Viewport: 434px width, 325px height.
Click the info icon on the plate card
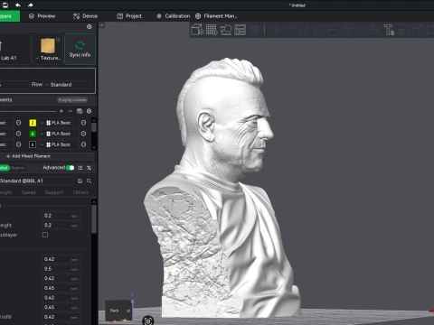point(59,40)
